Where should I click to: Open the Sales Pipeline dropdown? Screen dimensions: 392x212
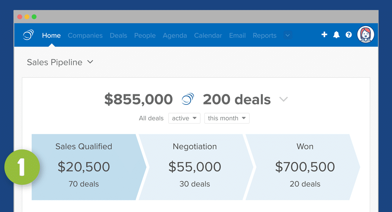click(60, 62)
